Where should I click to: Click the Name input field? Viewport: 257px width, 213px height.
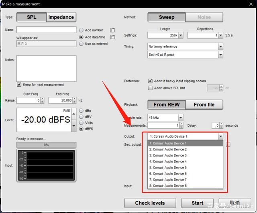click(46, 30)
